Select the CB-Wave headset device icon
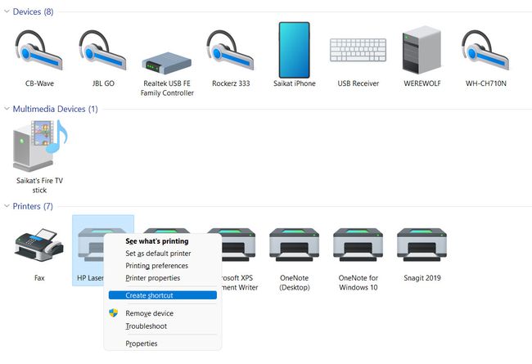532x364 pixels. (39, 50)
